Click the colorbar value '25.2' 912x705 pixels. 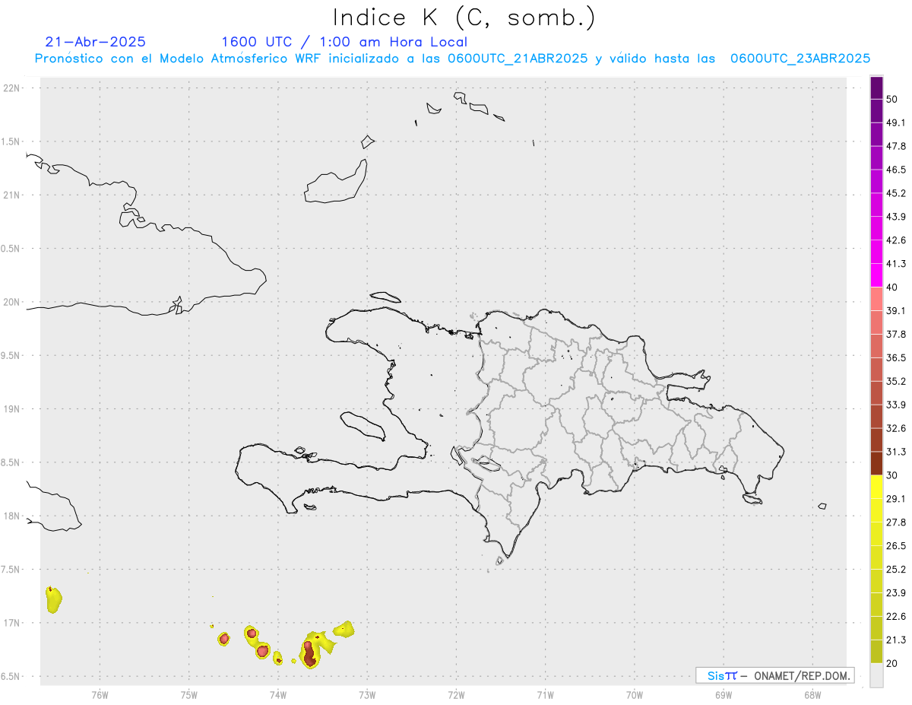pos(896,570)
